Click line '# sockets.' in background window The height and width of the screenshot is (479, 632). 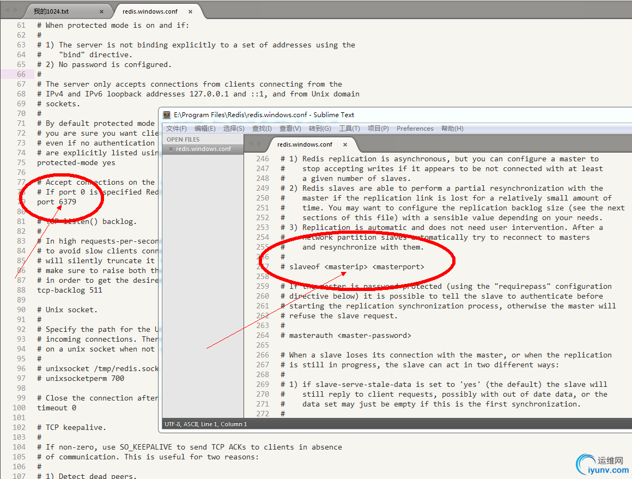tap(59, 104)
